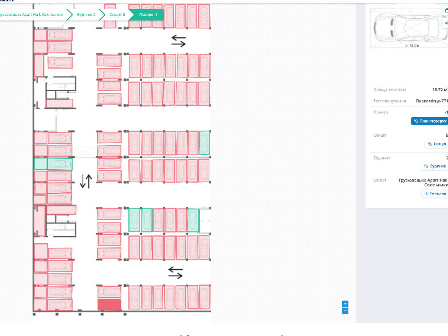This screenshot has width=448, height=336.
Task: Zoom in with the plus button
Action: [345, 304]
